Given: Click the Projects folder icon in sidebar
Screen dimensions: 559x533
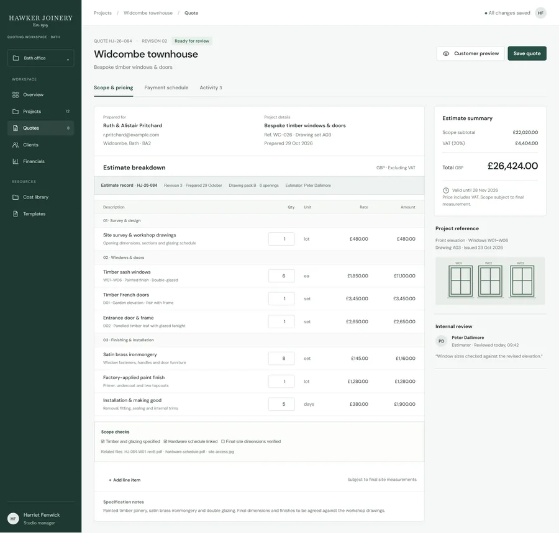Looking at the screenshot, I should (x=16, y=112).
